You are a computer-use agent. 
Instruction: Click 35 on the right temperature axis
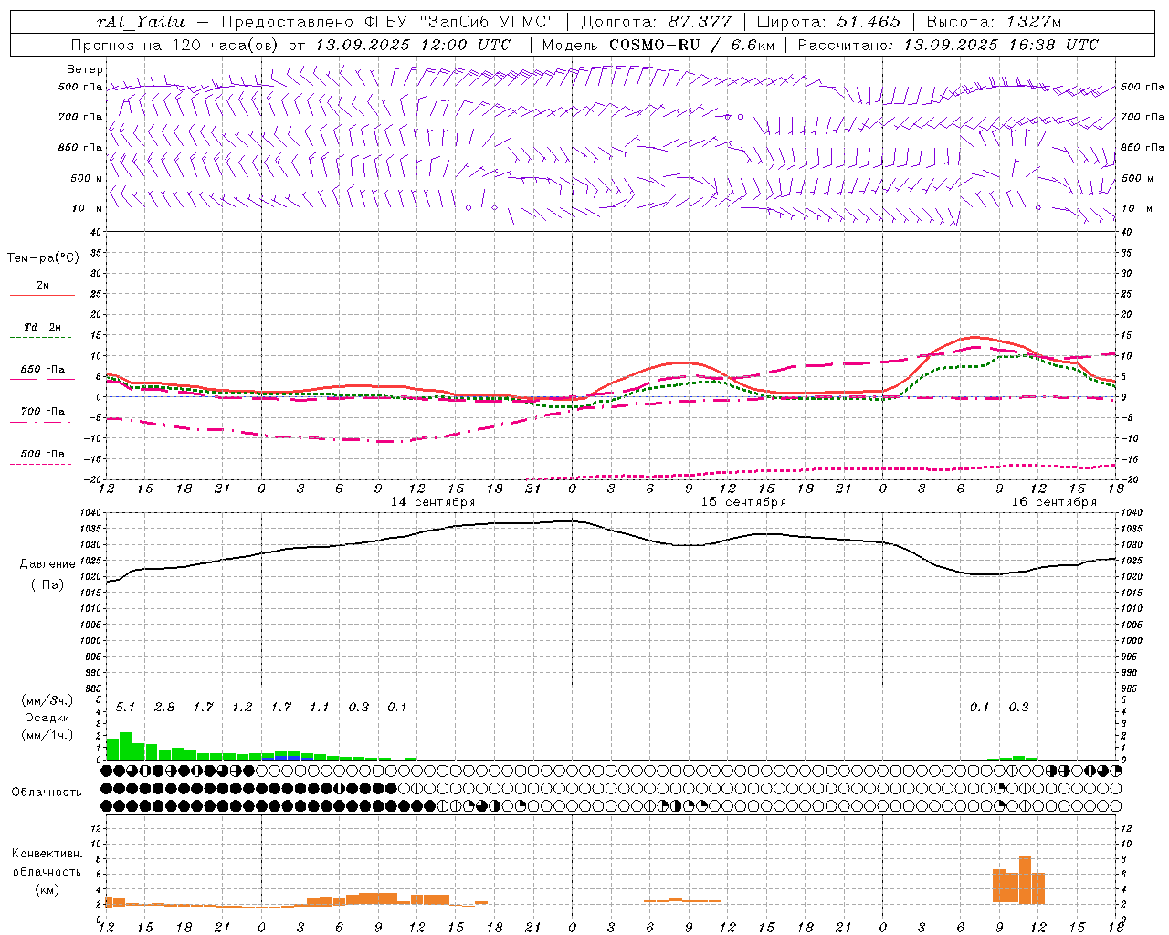point(1127,253)
